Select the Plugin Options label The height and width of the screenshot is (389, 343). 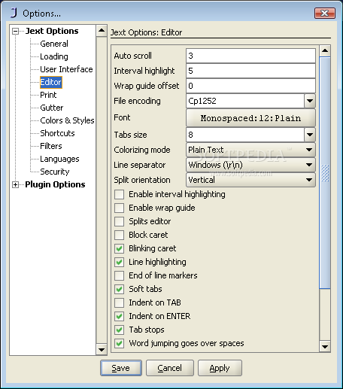55,184
